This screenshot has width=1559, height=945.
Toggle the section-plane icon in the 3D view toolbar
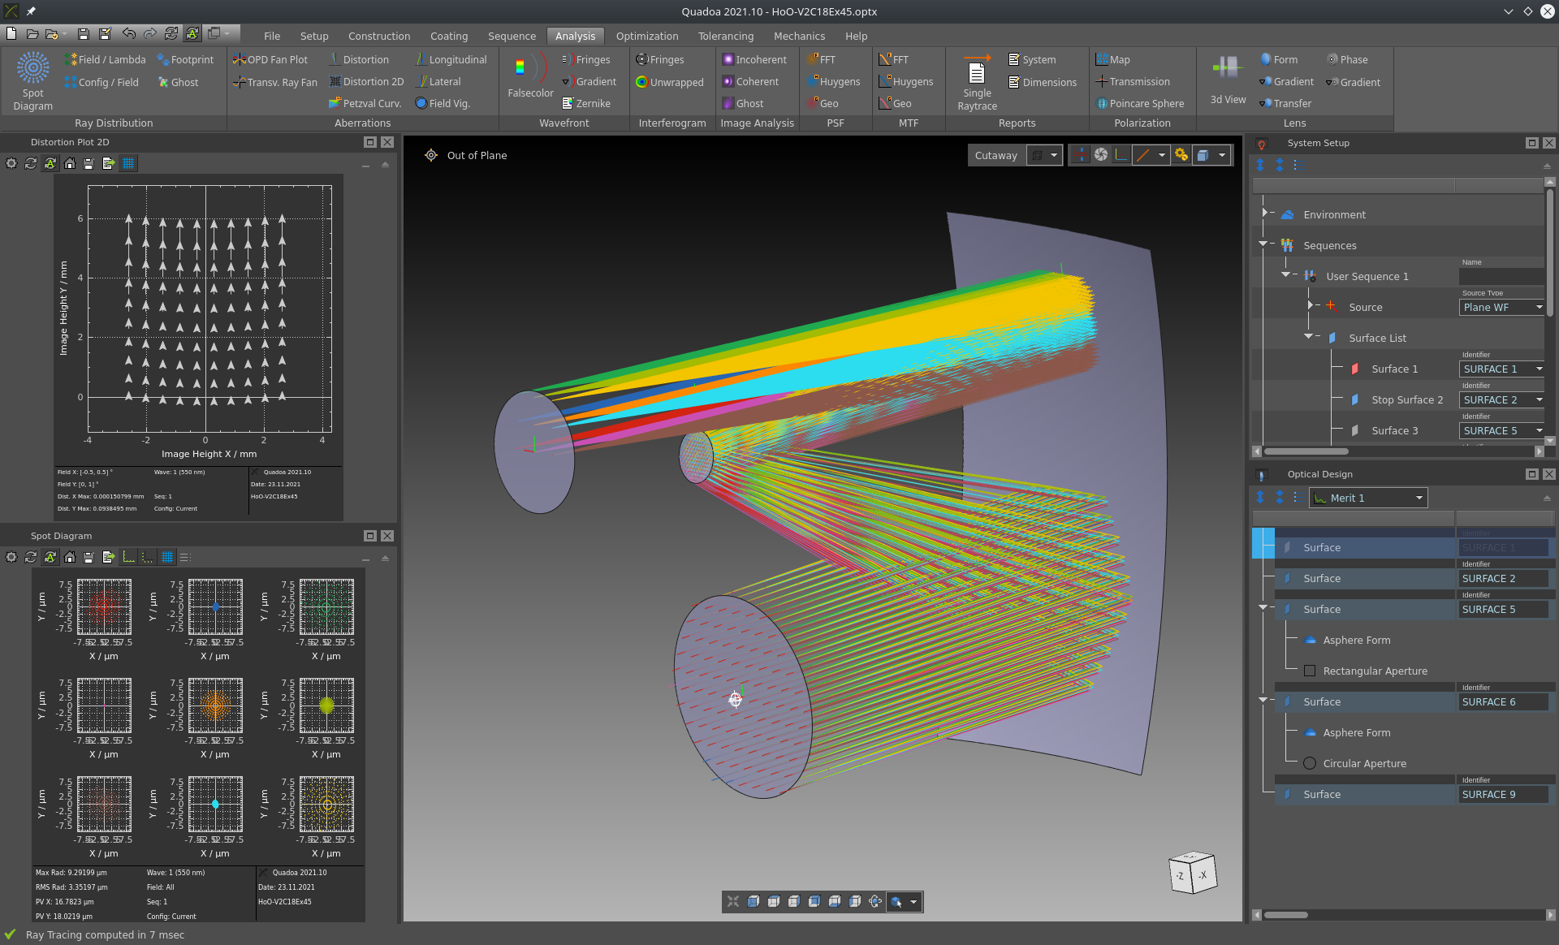tap(1079, 155)
